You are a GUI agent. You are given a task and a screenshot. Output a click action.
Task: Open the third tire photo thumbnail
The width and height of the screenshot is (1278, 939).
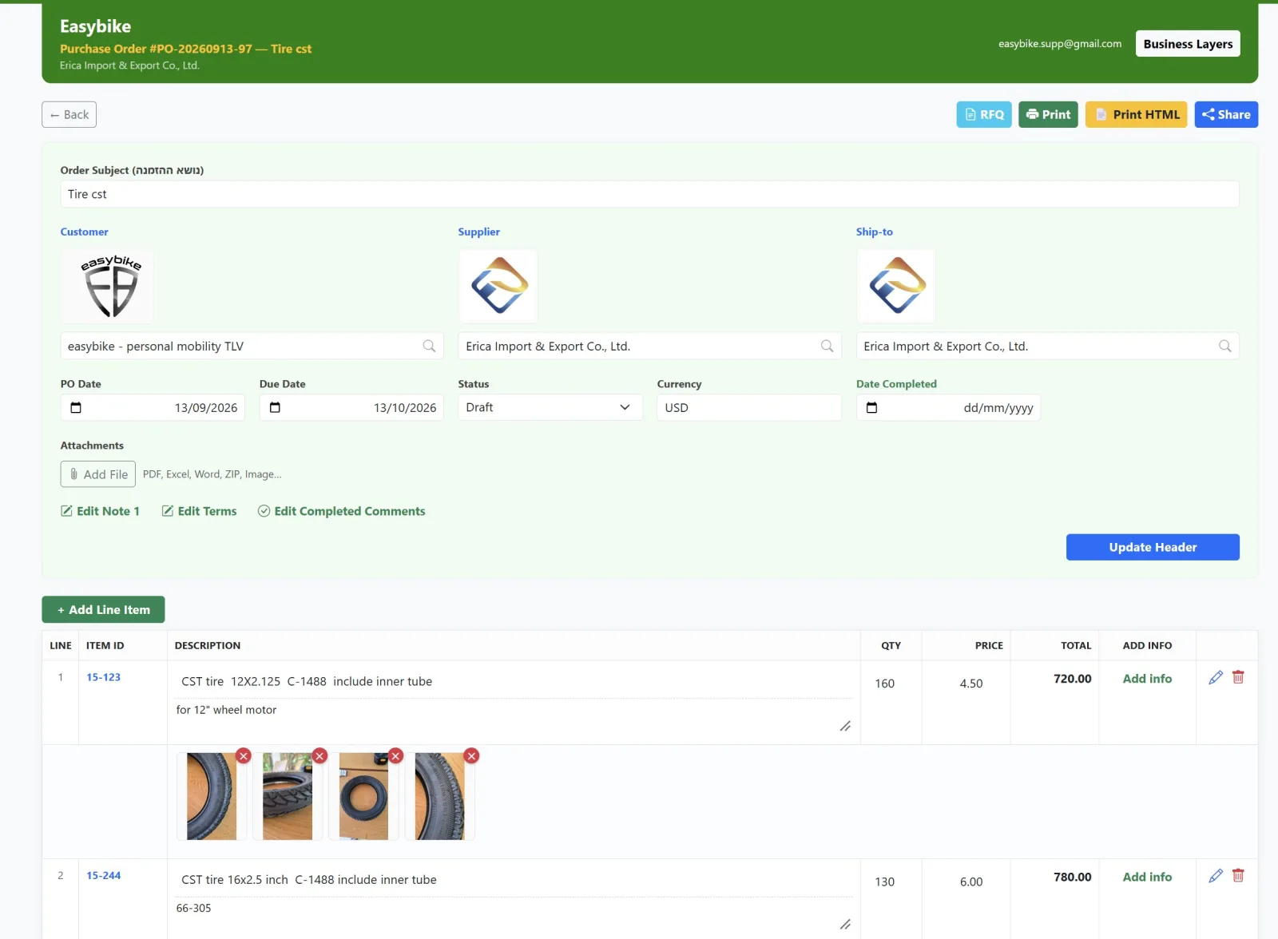[363, 796]
